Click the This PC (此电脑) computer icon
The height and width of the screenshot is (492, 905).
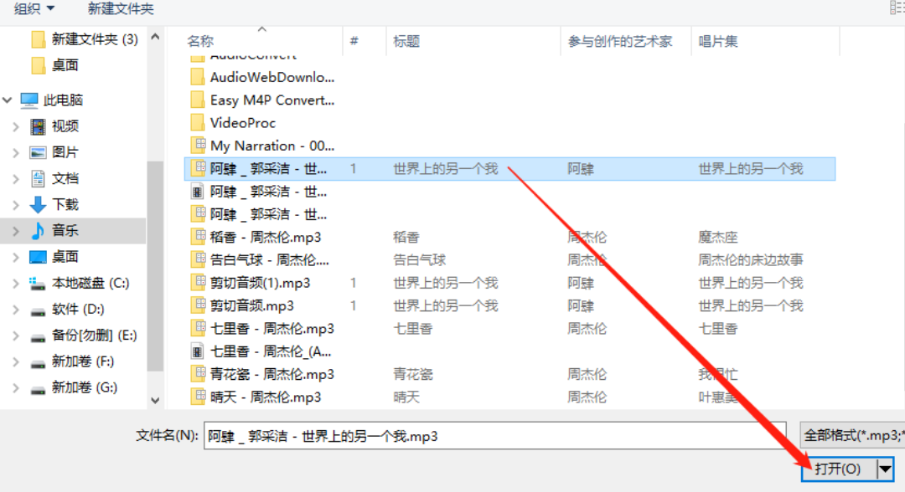[x=29, y=100]
